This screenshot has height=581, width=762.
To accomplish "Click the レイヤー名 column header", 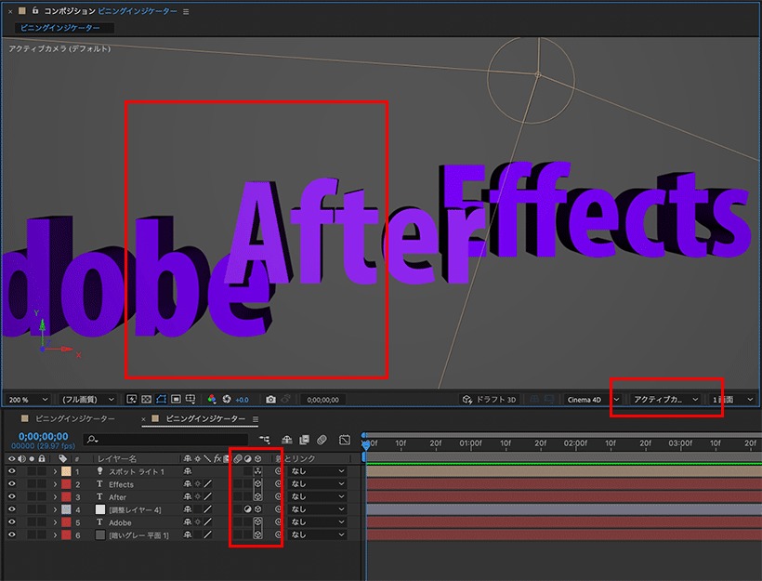I will 117,458.
